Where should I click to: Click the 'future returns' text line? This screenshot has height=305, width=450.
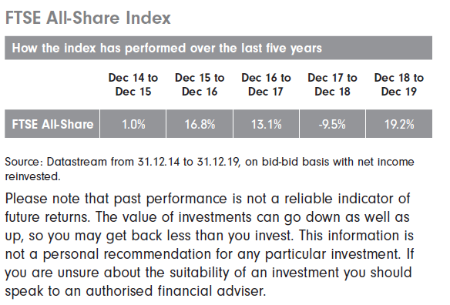pos(207,217)
